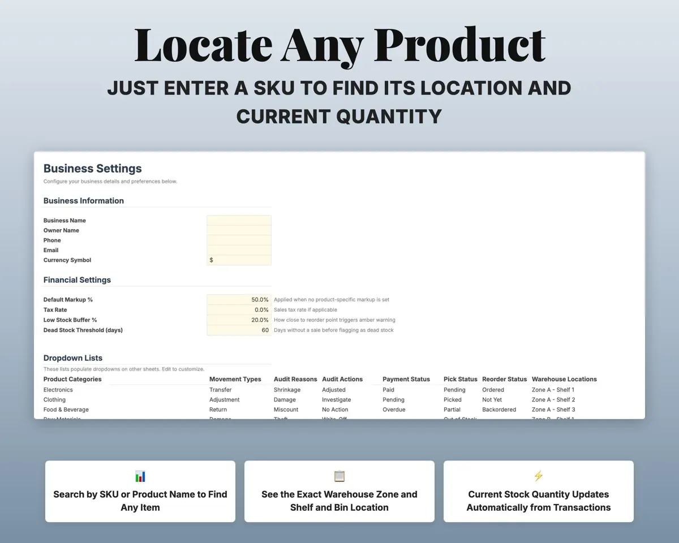Select the Currency Symbol cell showing $
Viewport: 679px width, 543px height.
coord(239,260)
